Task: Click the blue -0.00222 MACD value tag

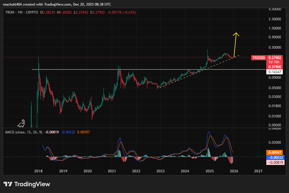Action: pyautogui.click(x=274, y=157)
